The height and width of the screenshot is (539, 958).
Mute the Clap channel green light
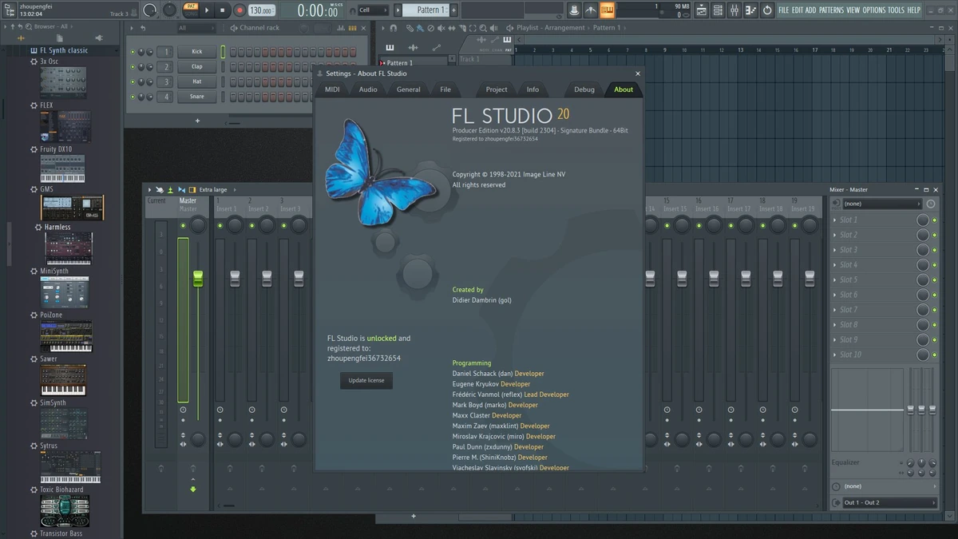point(133,67)
